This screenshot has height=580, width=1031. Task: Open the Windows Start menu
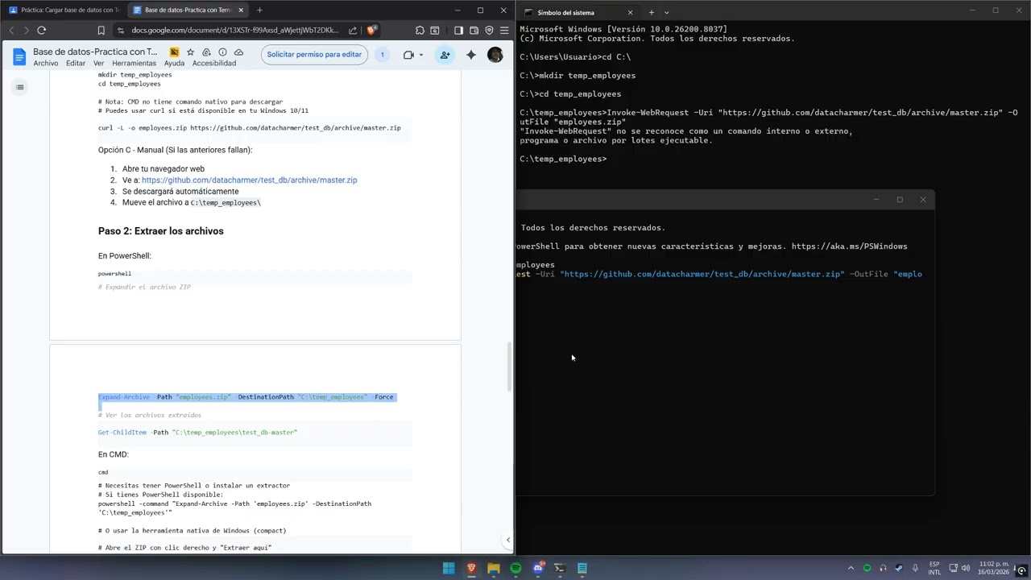pyautogui.click(x=449, y=568)
